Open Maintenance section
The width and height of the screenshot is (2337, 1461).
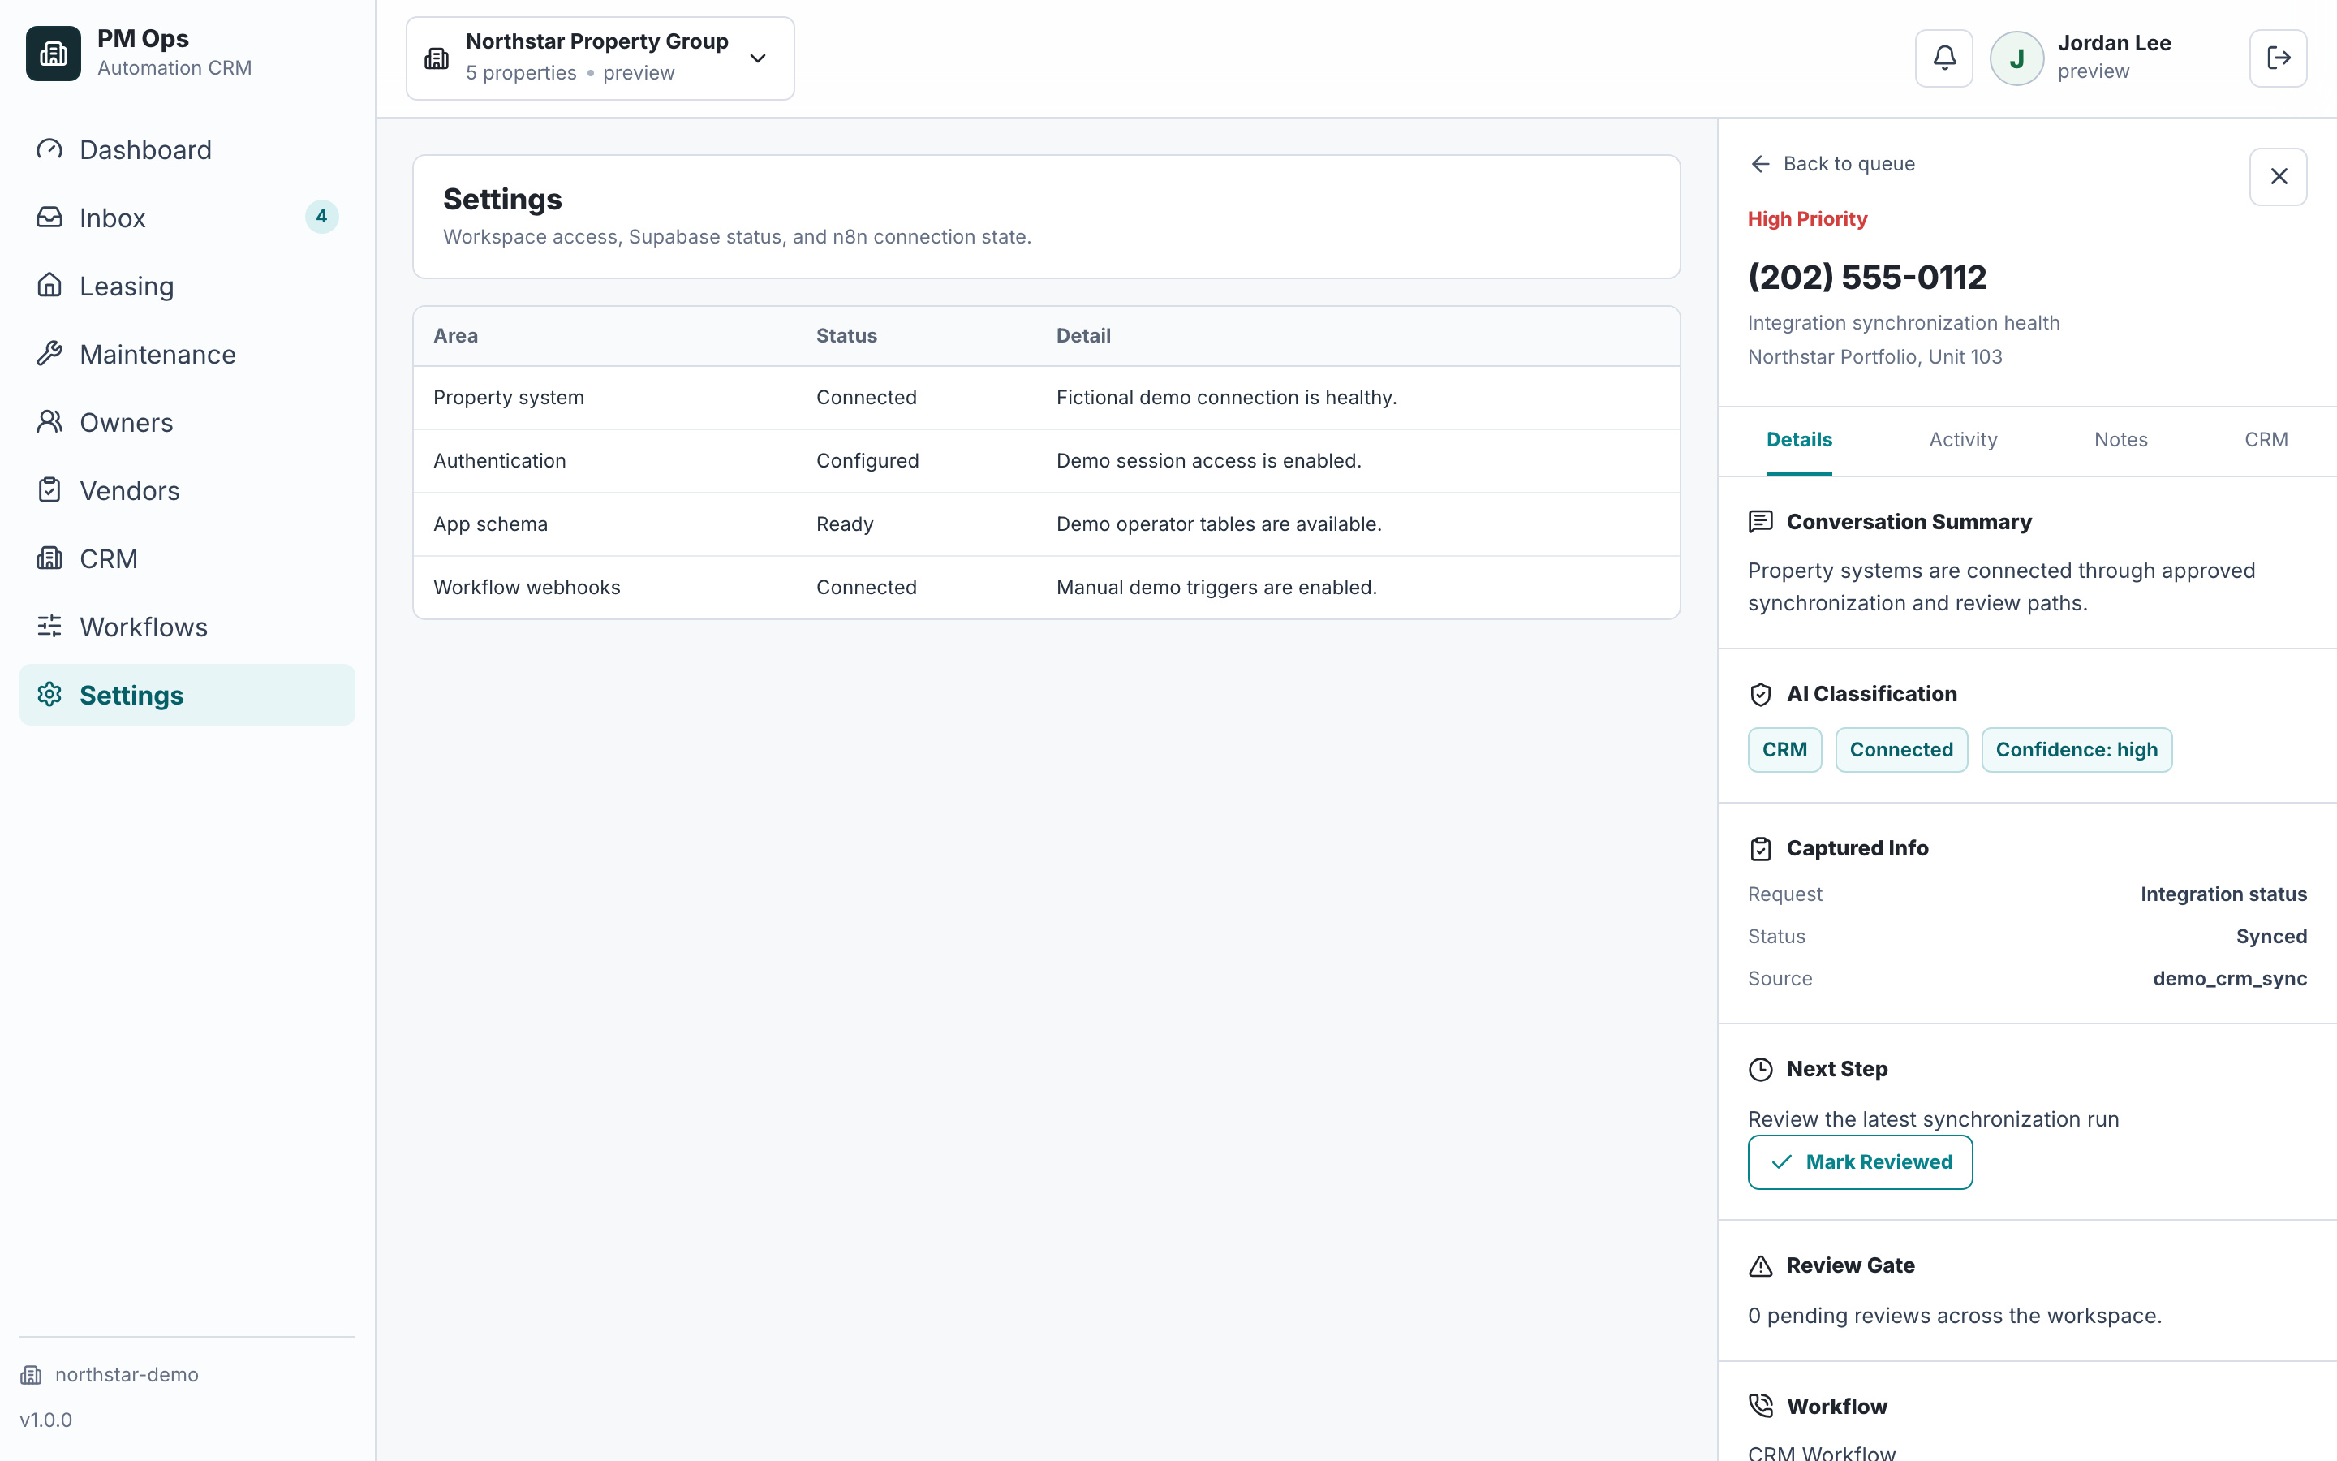(x=187, y=354)
